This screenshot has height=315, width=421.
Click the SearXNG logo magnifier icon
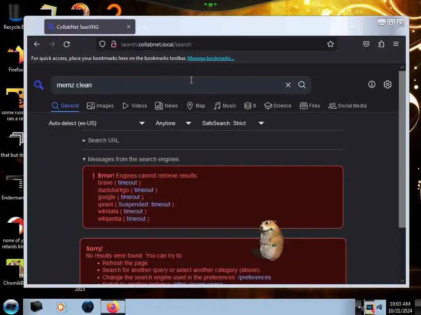(39, 85)
